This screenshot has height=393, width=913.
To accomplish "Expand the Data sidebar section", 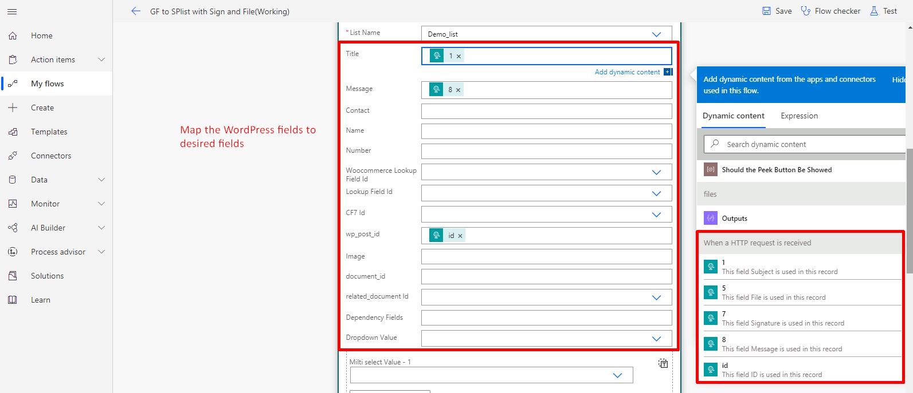I will click(x=101, y=180).
